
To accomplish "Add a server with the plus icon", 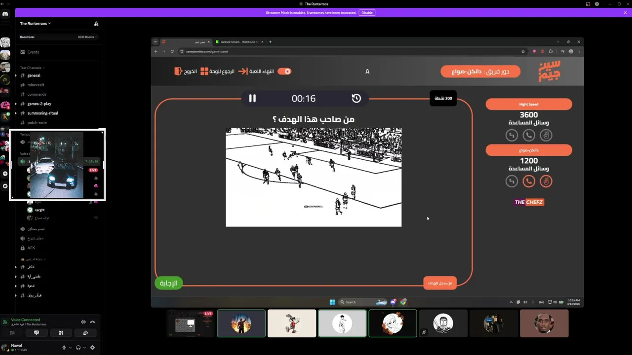I will click(5, 174).
